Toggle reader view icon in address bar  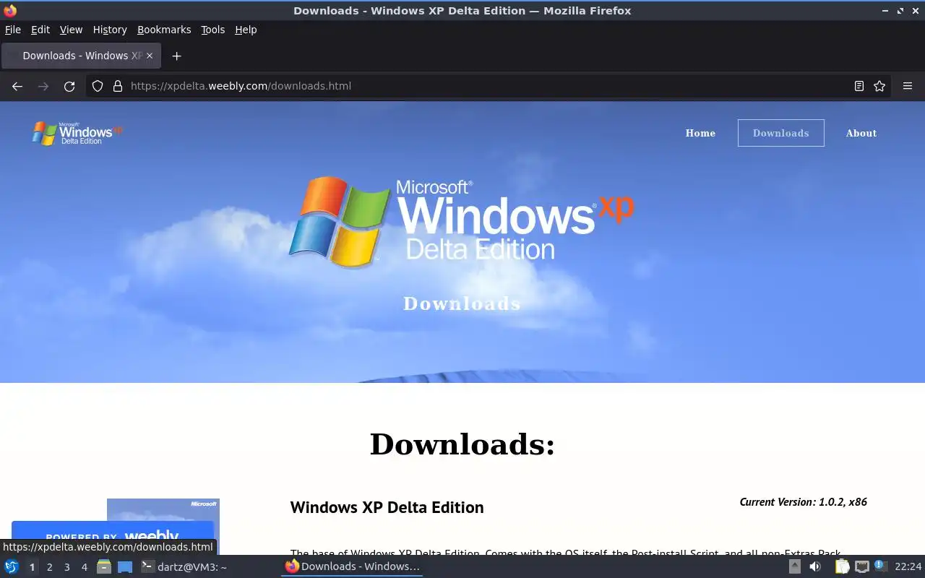point(859,86)
